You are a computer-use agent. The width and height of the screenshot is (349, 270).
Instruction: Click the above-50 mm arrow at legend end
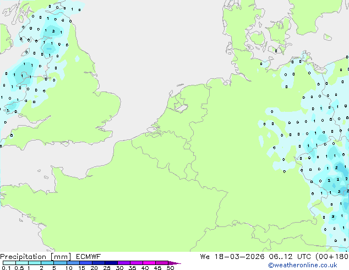(174, 263)
